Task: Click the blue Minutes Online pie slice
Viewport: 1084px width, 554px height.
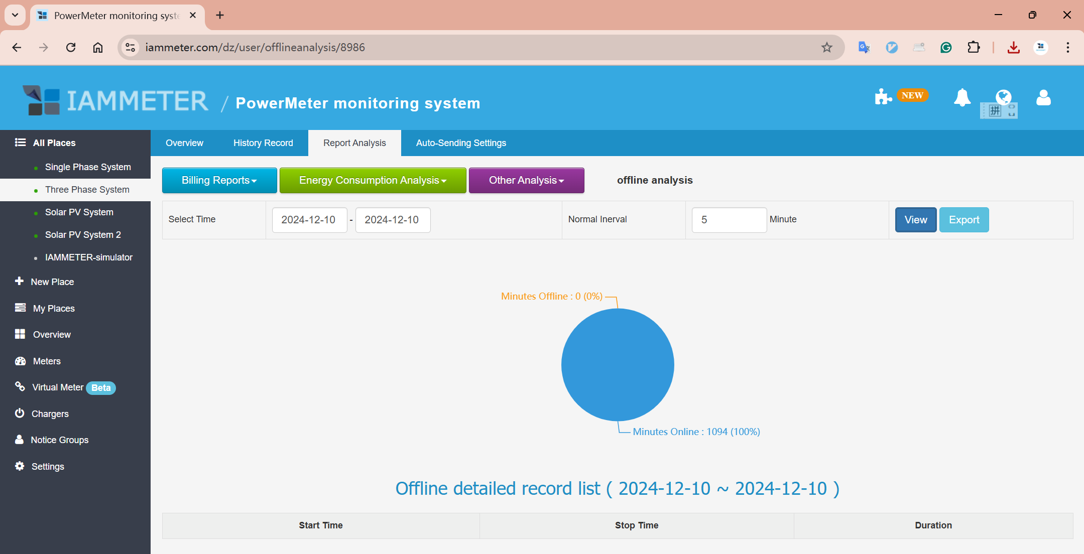Action: tap(618, 365)
